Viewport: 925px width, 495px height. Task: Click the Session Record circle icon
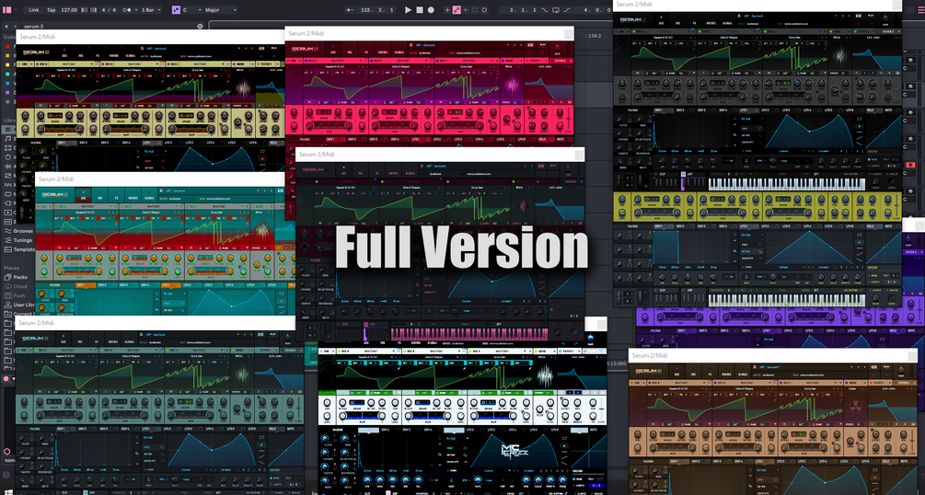click(484, 10)
